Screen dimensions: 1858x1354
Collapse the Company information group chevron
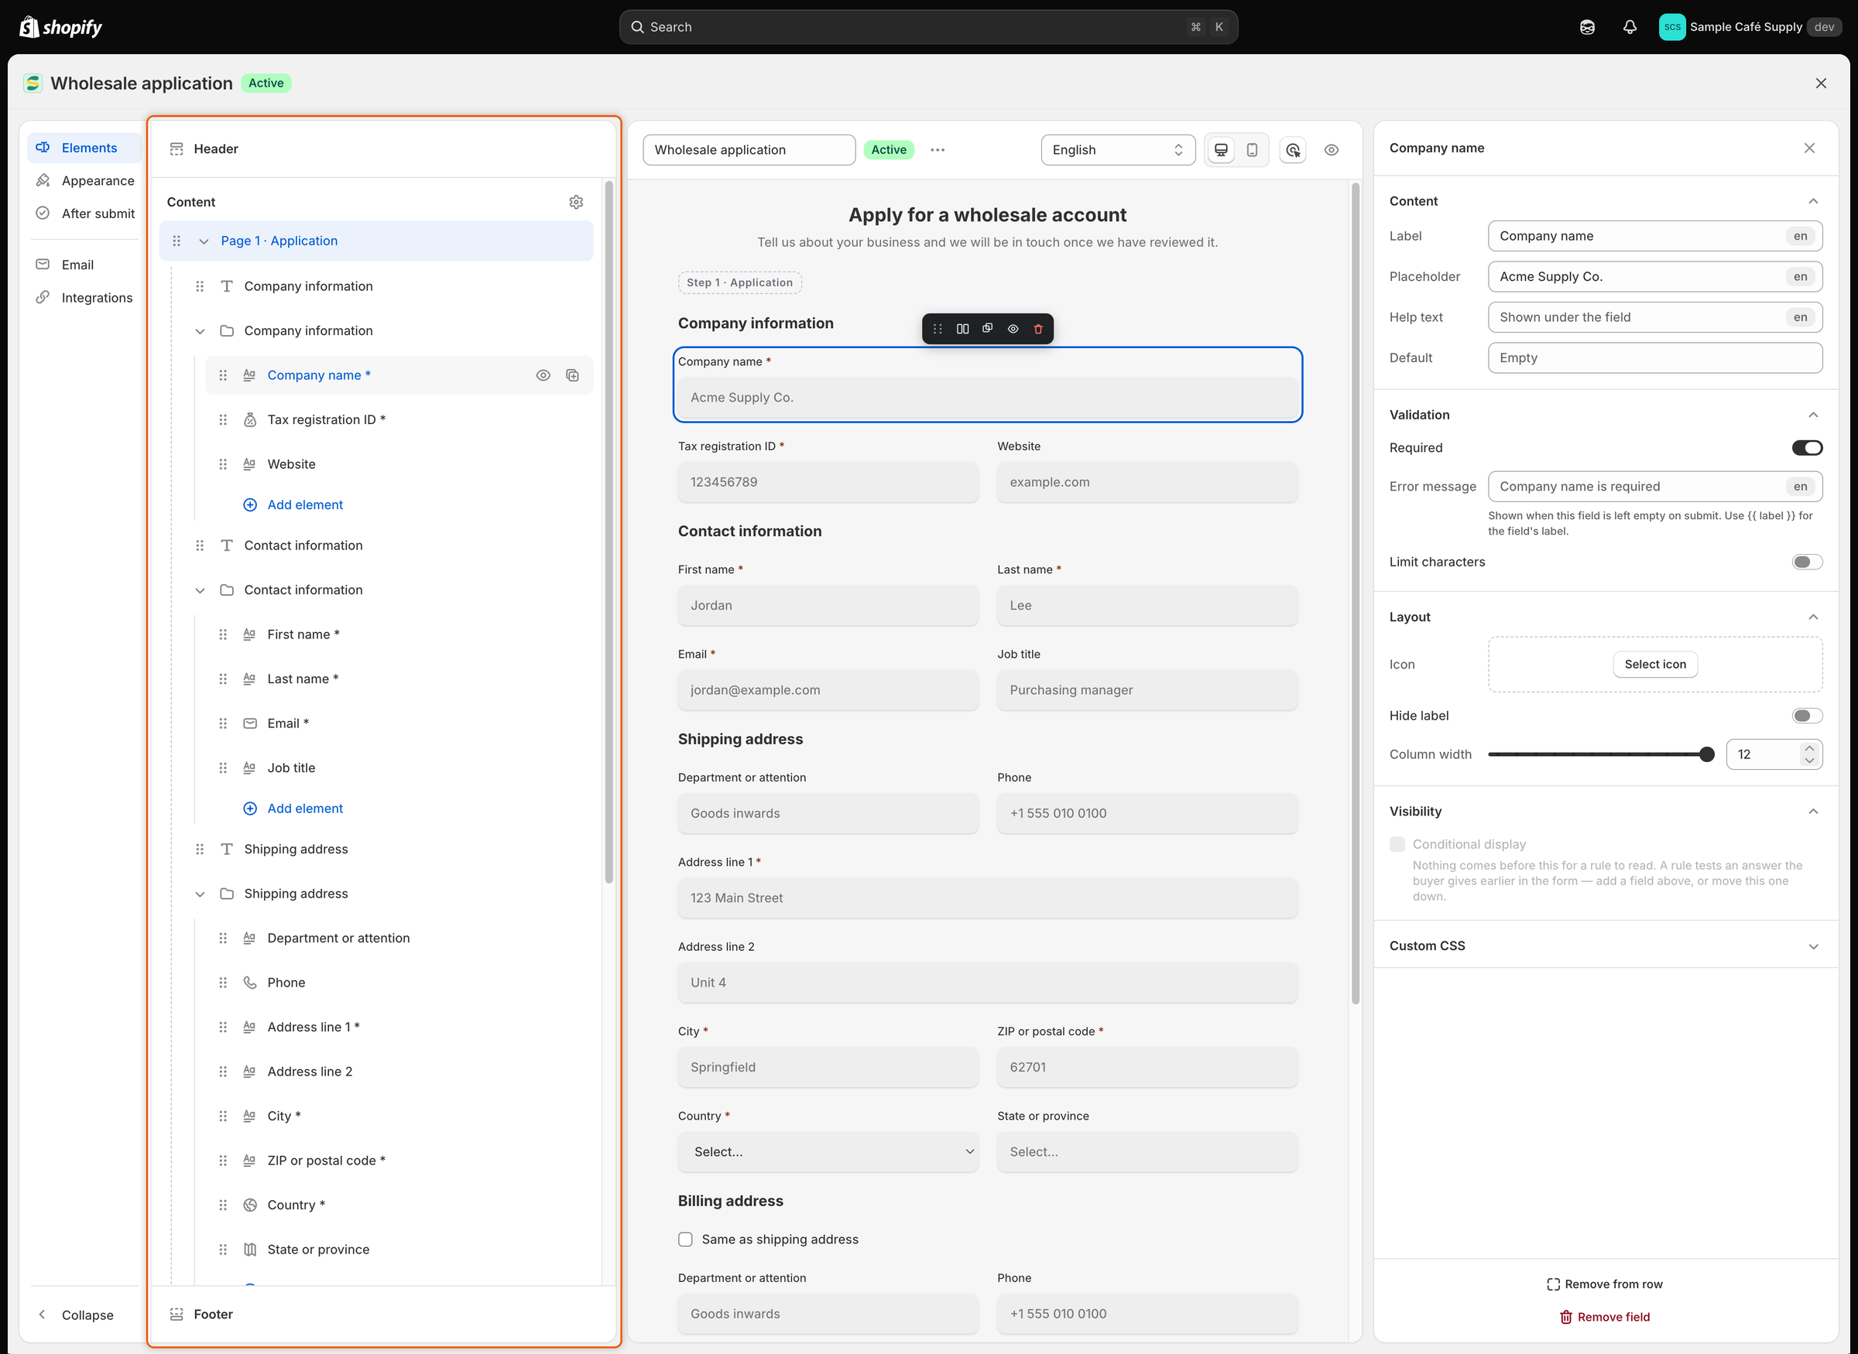(x=199, y=331)
